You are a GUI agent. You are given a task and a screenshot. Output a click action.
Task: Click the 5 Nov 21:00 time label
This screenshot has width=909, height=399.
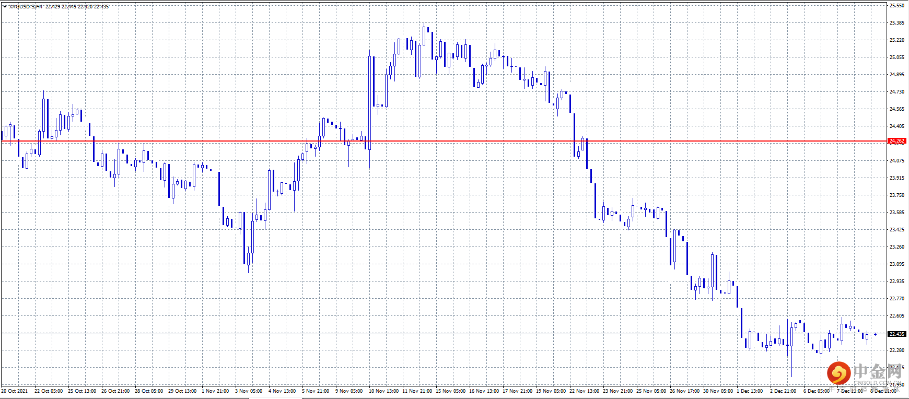pyautogui.click(x=316, y=391)
